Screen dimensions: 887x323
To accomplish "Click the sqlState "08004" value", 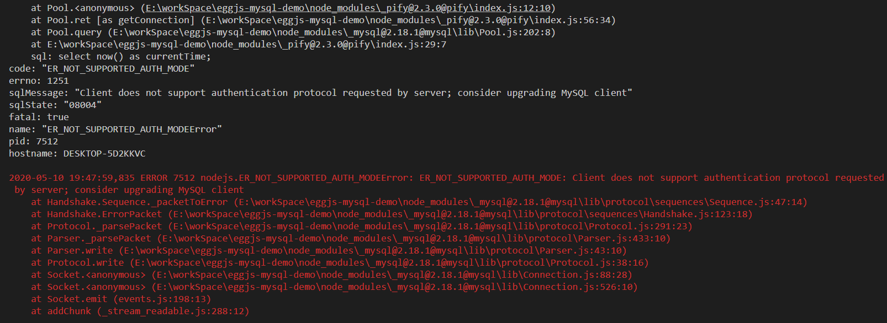I will pos(82,105).
